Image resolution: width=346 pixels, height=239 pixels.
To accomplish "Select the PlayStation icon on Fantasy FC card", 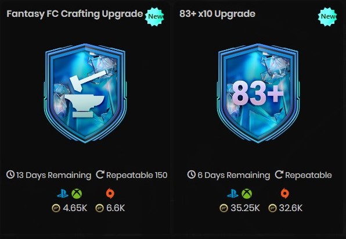I will [63, 194].
